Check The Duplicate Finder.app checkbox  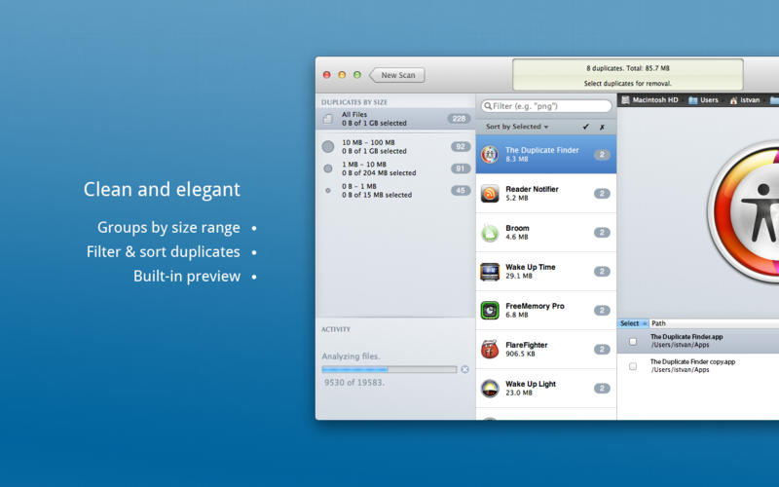[633, 342]
